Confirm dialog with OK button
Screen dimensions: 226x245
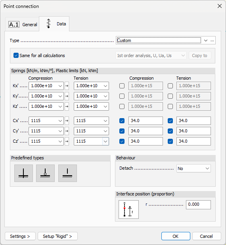(176, 236)
